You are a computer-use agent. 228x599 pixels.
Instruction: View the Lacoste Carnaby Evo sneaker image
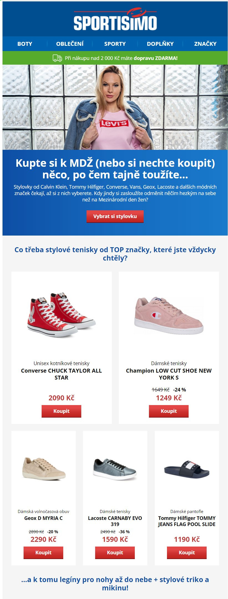pyautogui.click(x=115, y=469)
